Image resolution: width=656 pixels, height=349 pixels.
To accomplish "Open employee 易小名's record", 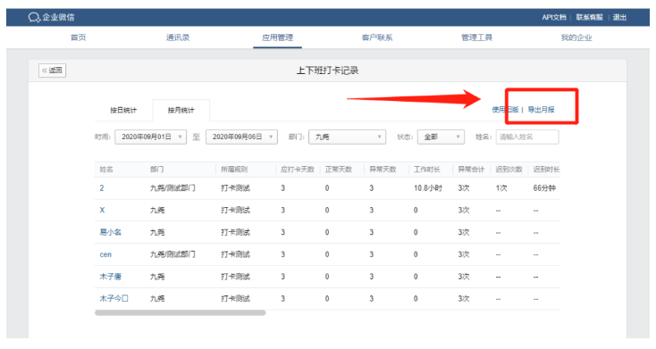I will pos(111,232).
